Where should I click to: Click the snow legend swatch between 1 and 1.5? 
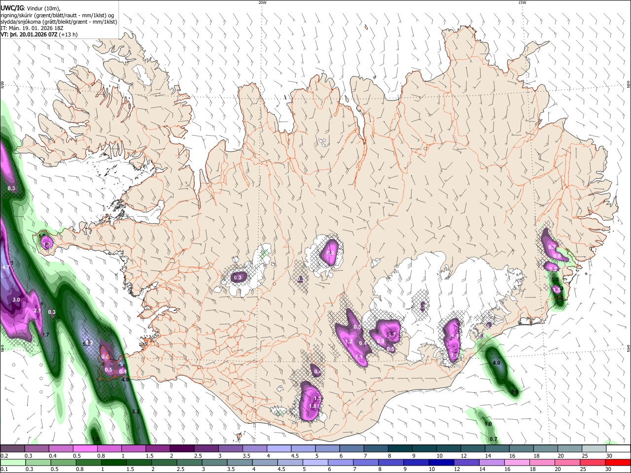click(134, 449)
